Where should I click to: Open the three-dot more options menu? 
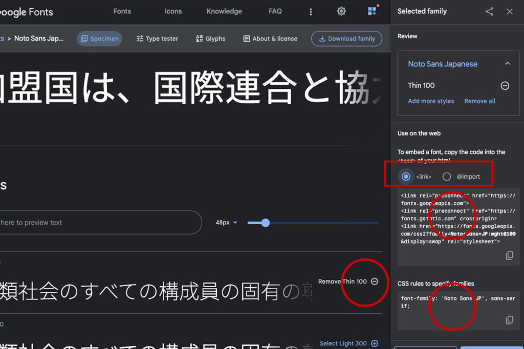click(311, 12)
